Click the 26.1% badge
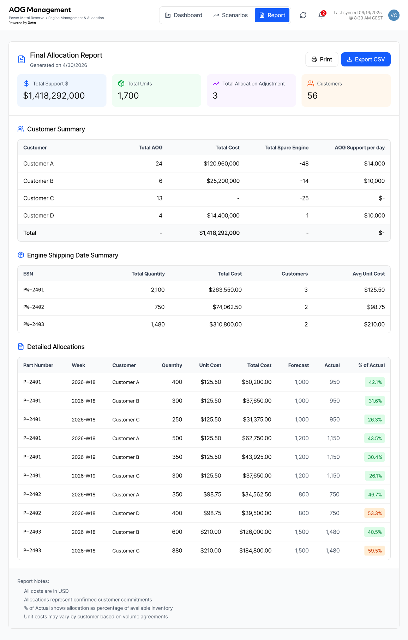Viewport: 408px width, 640px height. 375,476
